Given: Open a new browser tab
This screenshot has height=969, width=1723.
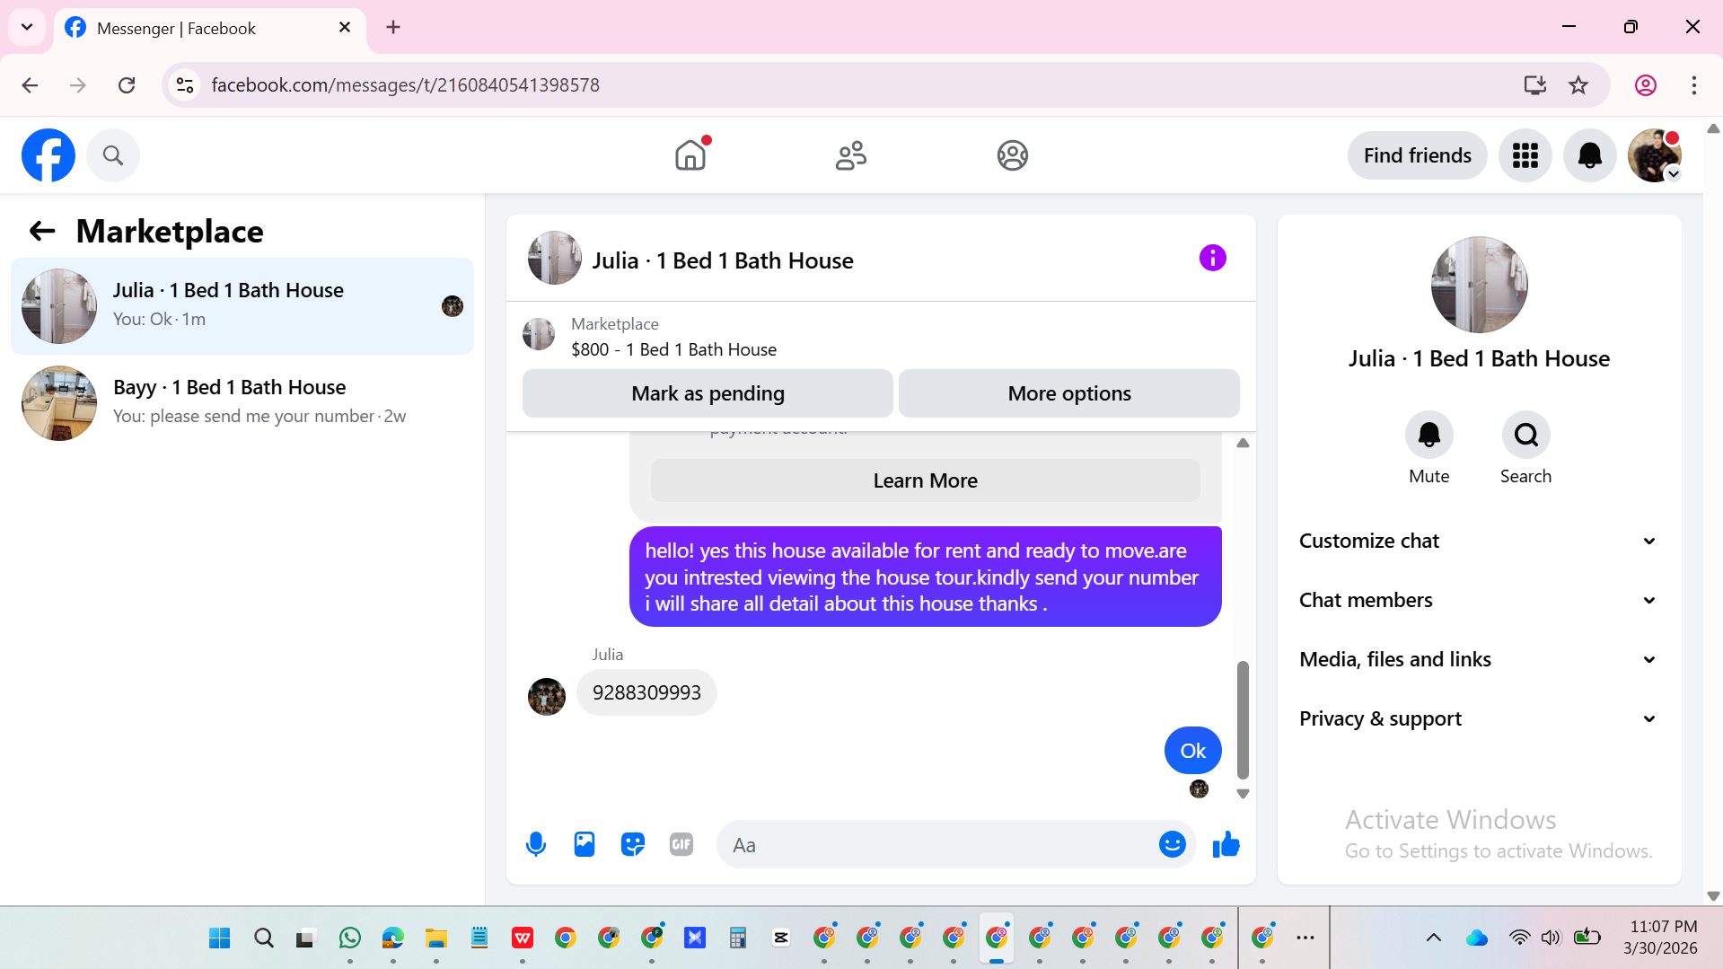Looking at the screenshot, I should [x=393, y=28].
